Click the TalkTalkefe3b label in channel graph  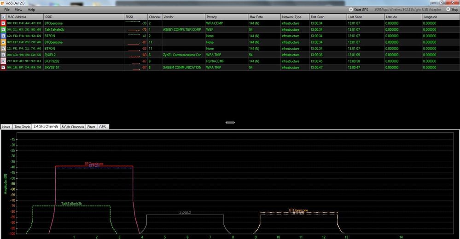point(71,204)
